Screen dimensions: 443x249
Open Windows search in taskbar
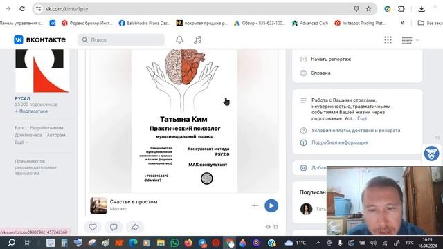click(x=11, y=243)
